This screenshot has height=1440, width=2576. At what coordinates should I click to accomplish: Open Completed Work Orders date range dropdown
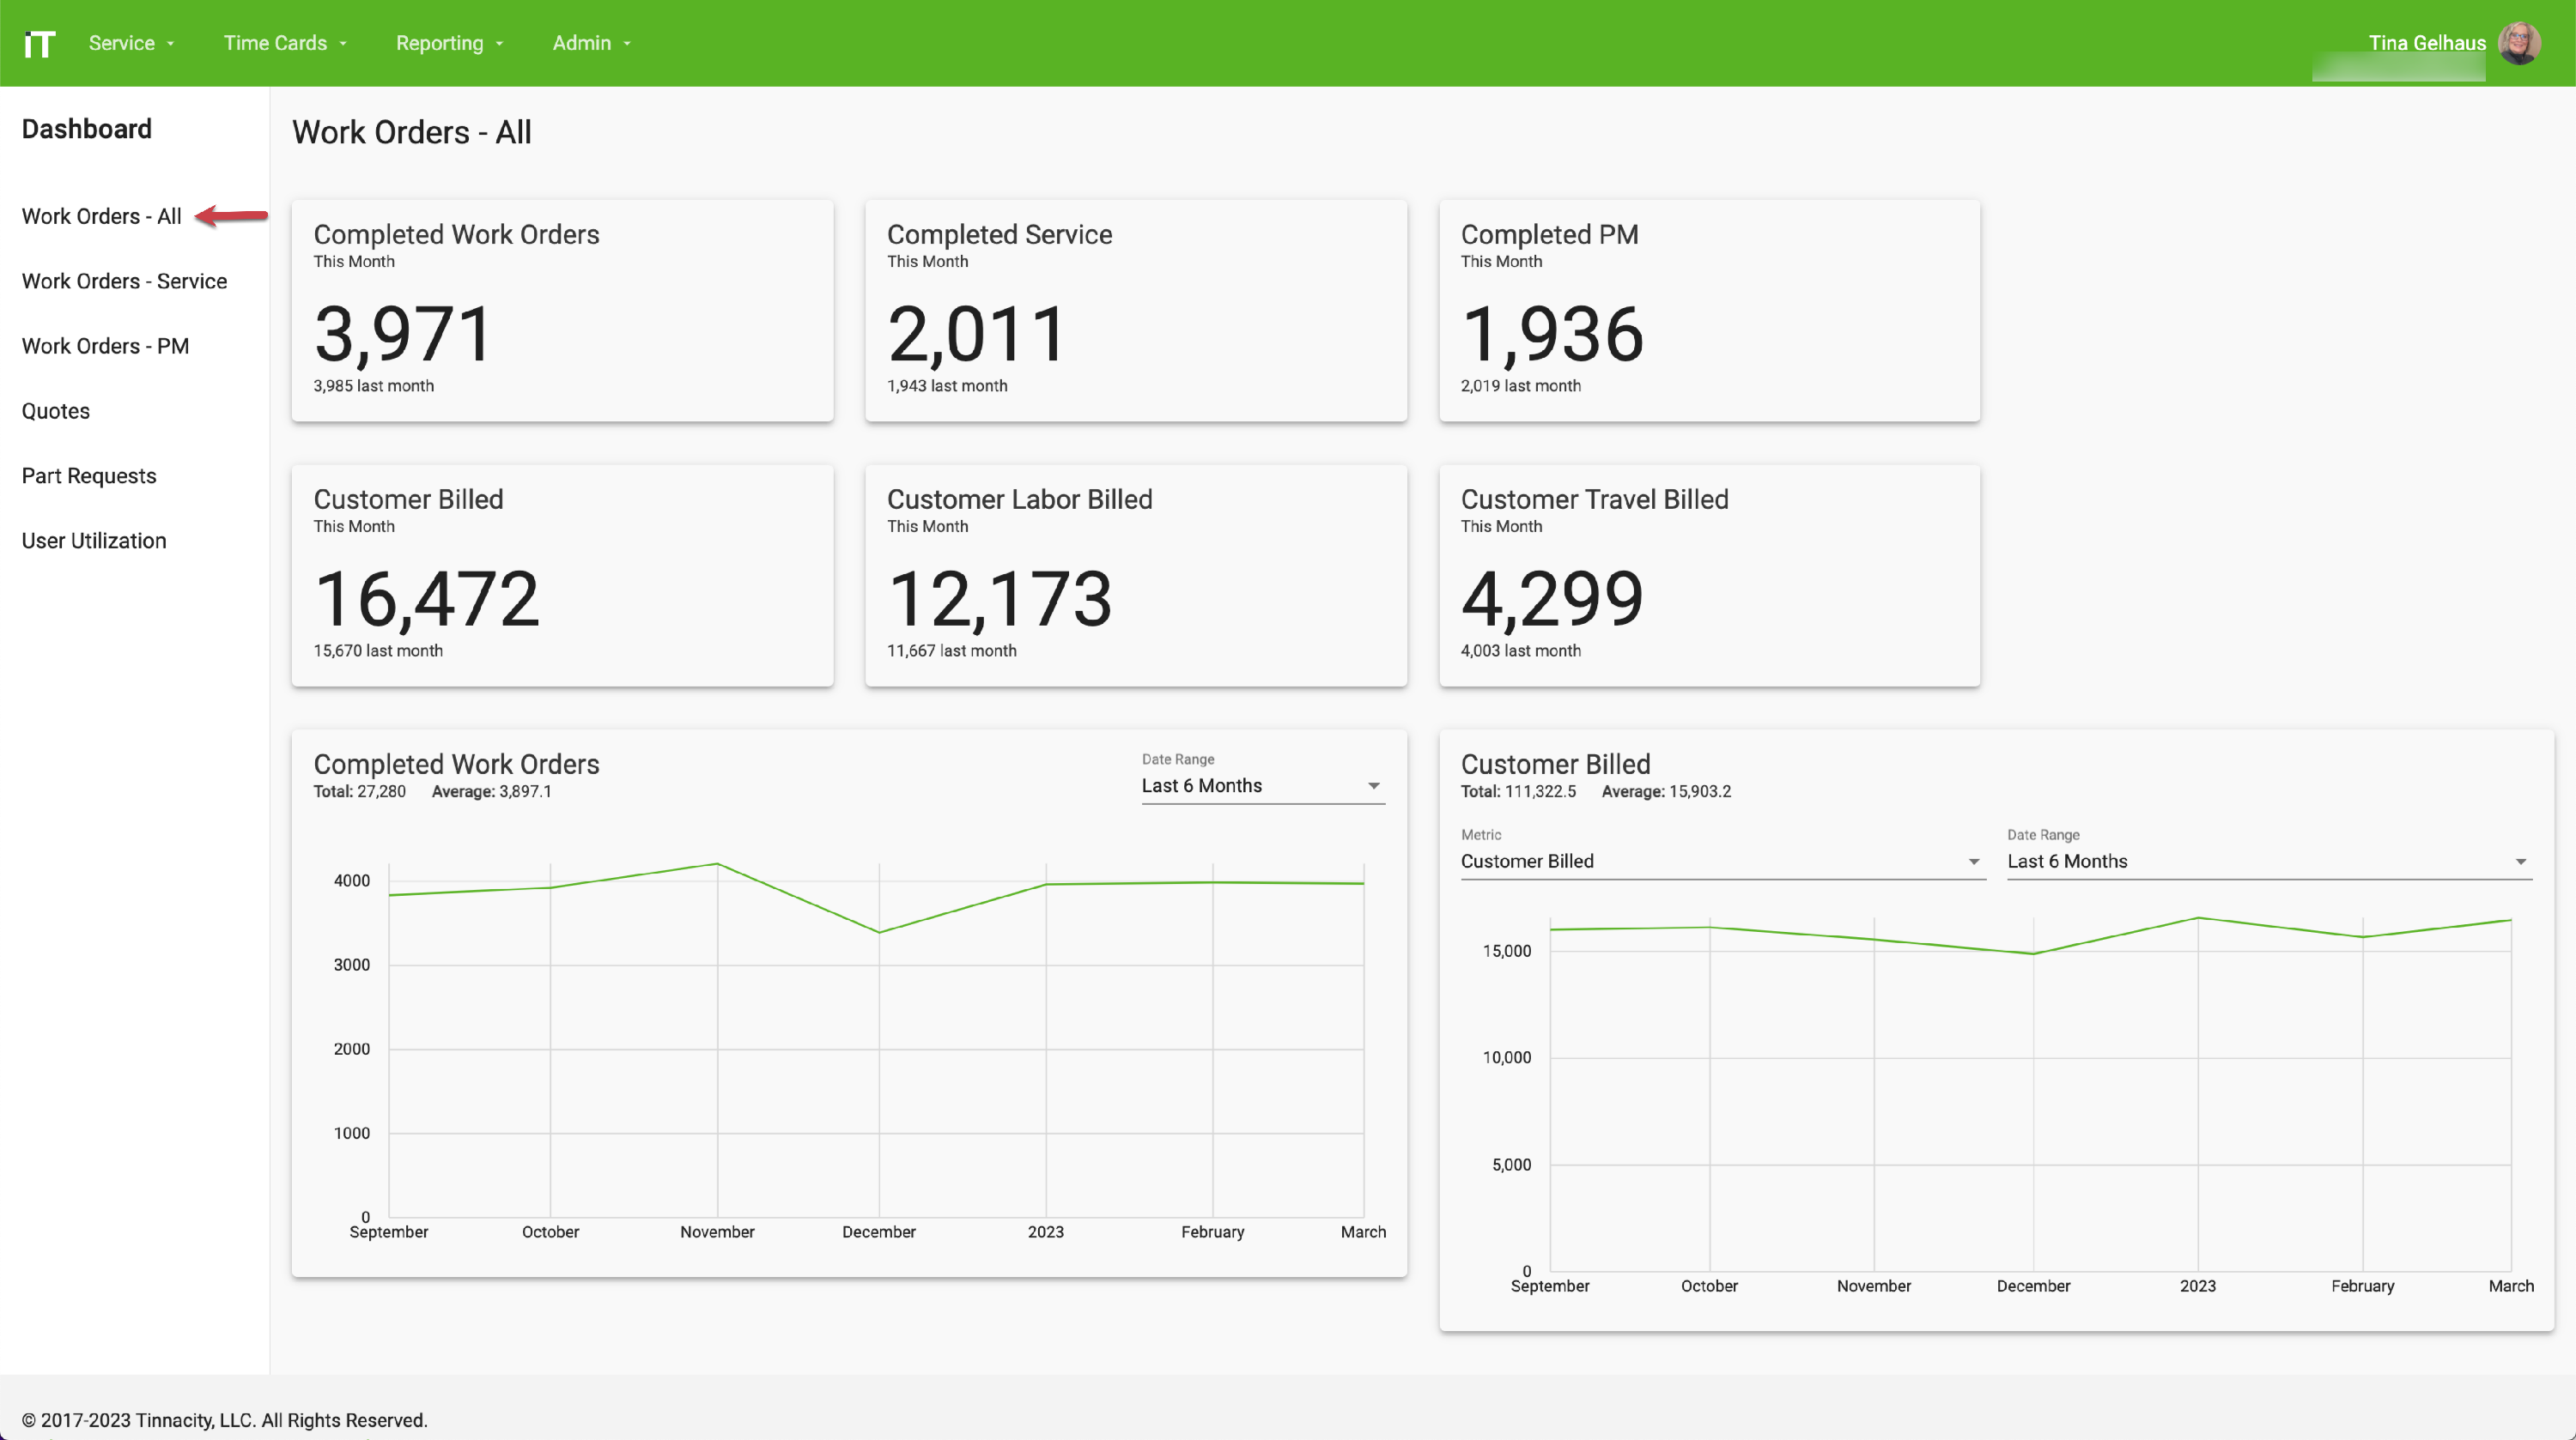pos(1262,785)
